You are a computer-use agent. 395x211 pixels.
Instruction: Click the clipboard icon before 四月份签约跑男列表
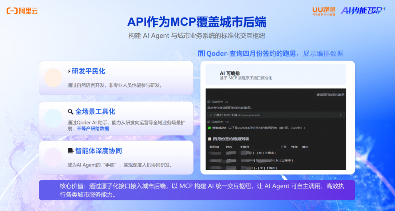tap(209, 139)
